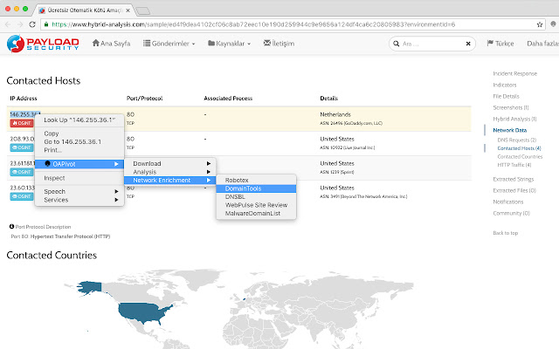Click the red OSINT badge for 146.255.36.1
559x349 pixels.
[x=21, y=123]
